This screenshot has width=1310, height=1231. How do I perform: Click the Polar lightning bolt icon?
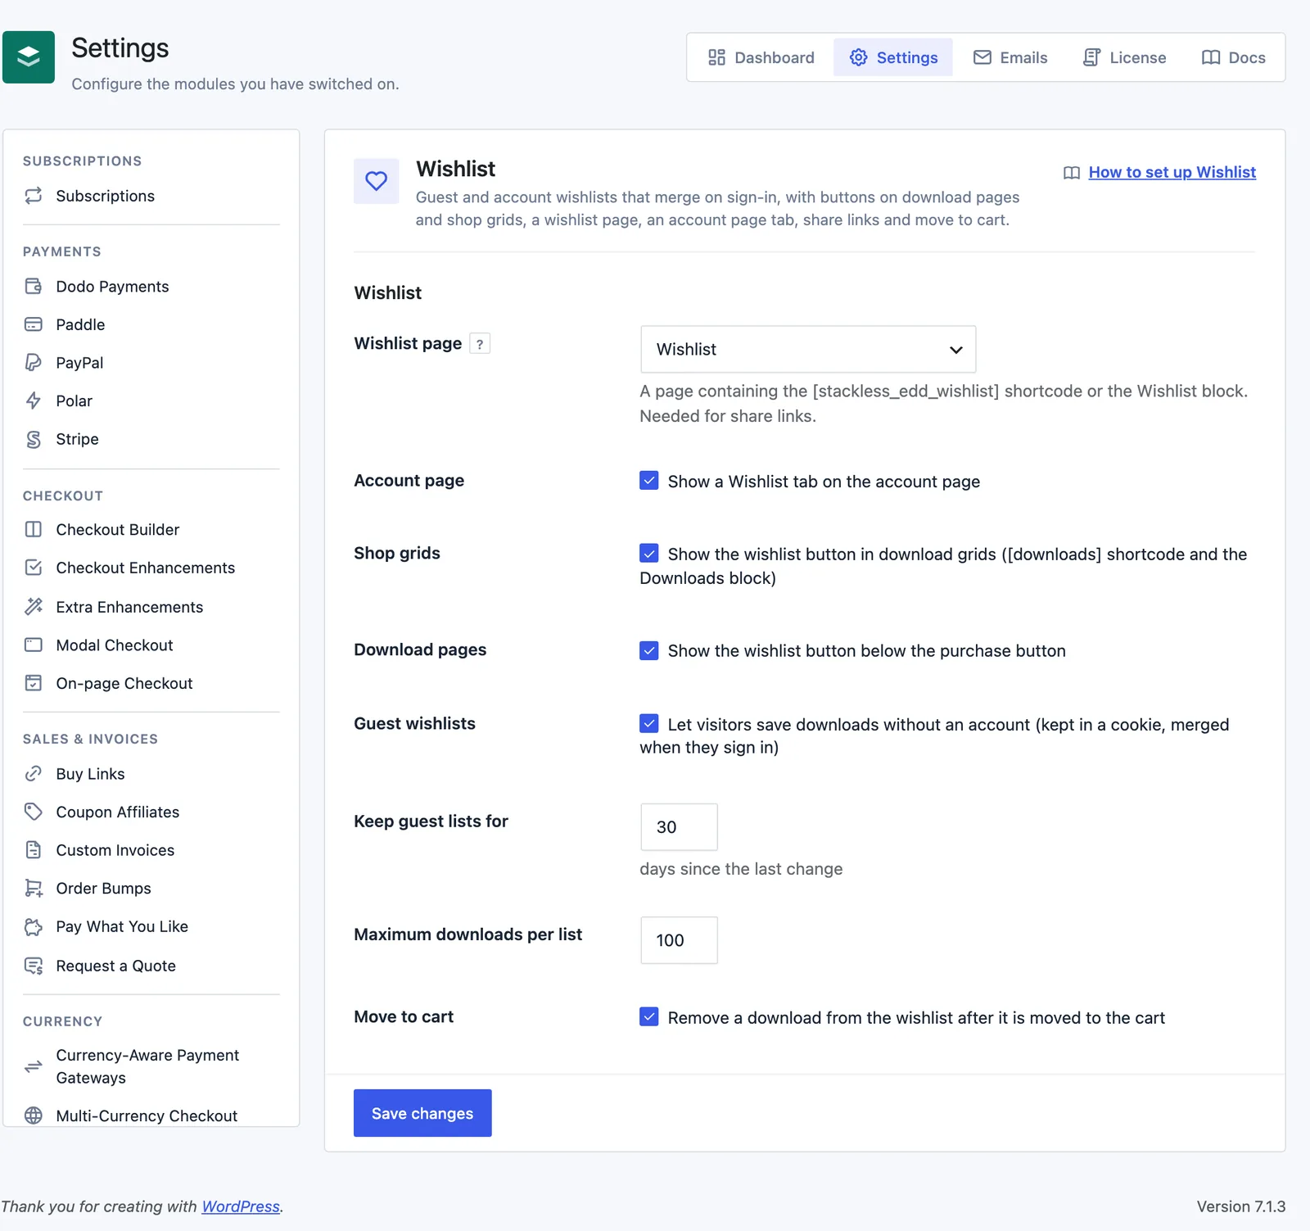point(34,401)
